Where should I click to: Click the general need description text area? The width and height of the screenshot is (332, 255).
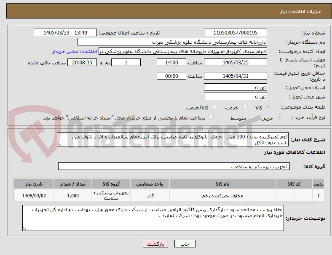click(x=173, y=140)
